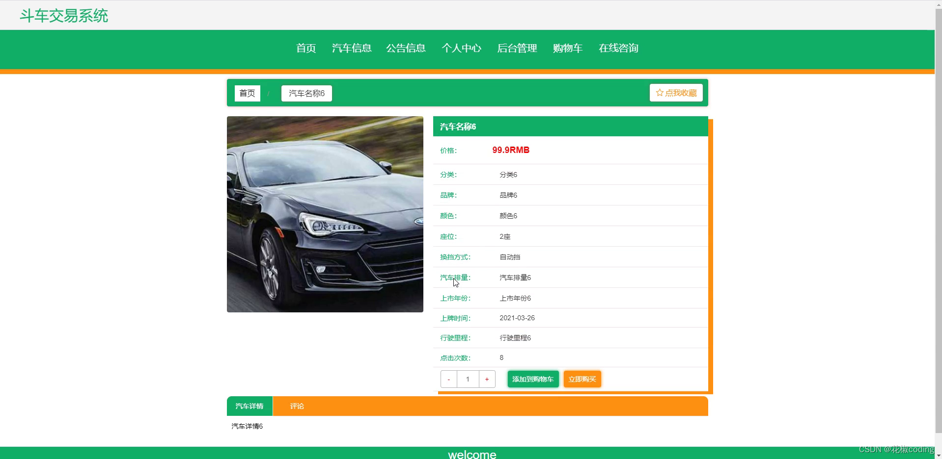
Task: Open the 后台管理 admin panel
Action: click(x=517, y=49)
